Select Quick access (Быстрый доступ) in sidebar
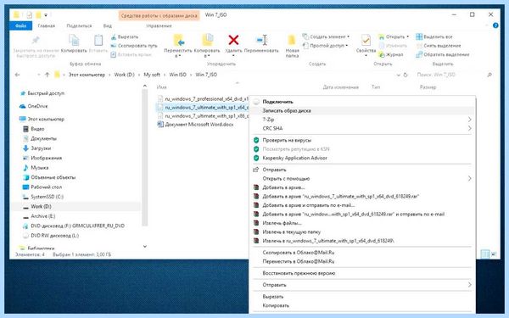The height and width of the screenshot is (318, 509). click(46, 93)
